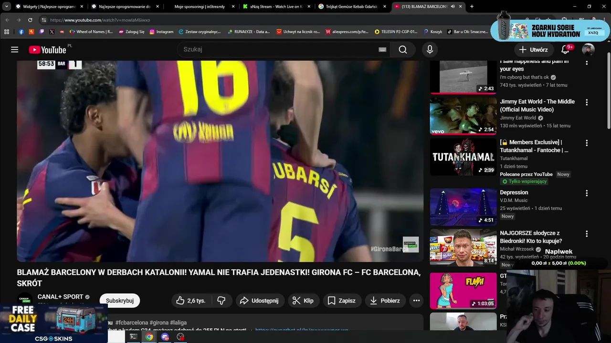Image resolution: width=611 pixels, height=343 pixels.
Task: View site information icon in address bar
Action: (43, 20)
